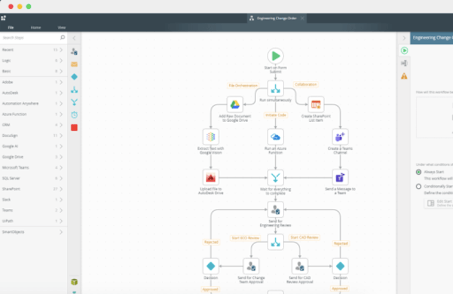The height and width of the screenshot is (294, 453).
Task: Pick the email envelope icon in favorites strip
Action: tap(74, 65)
